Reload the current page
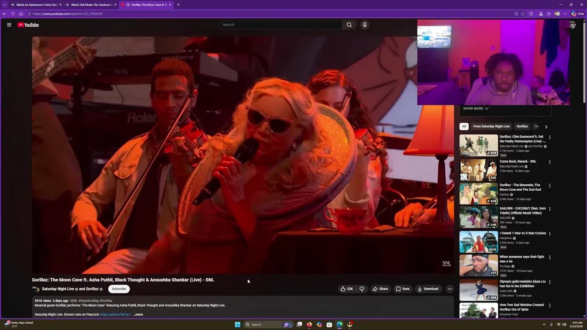 pyautogui.click(x=13, y=14)
